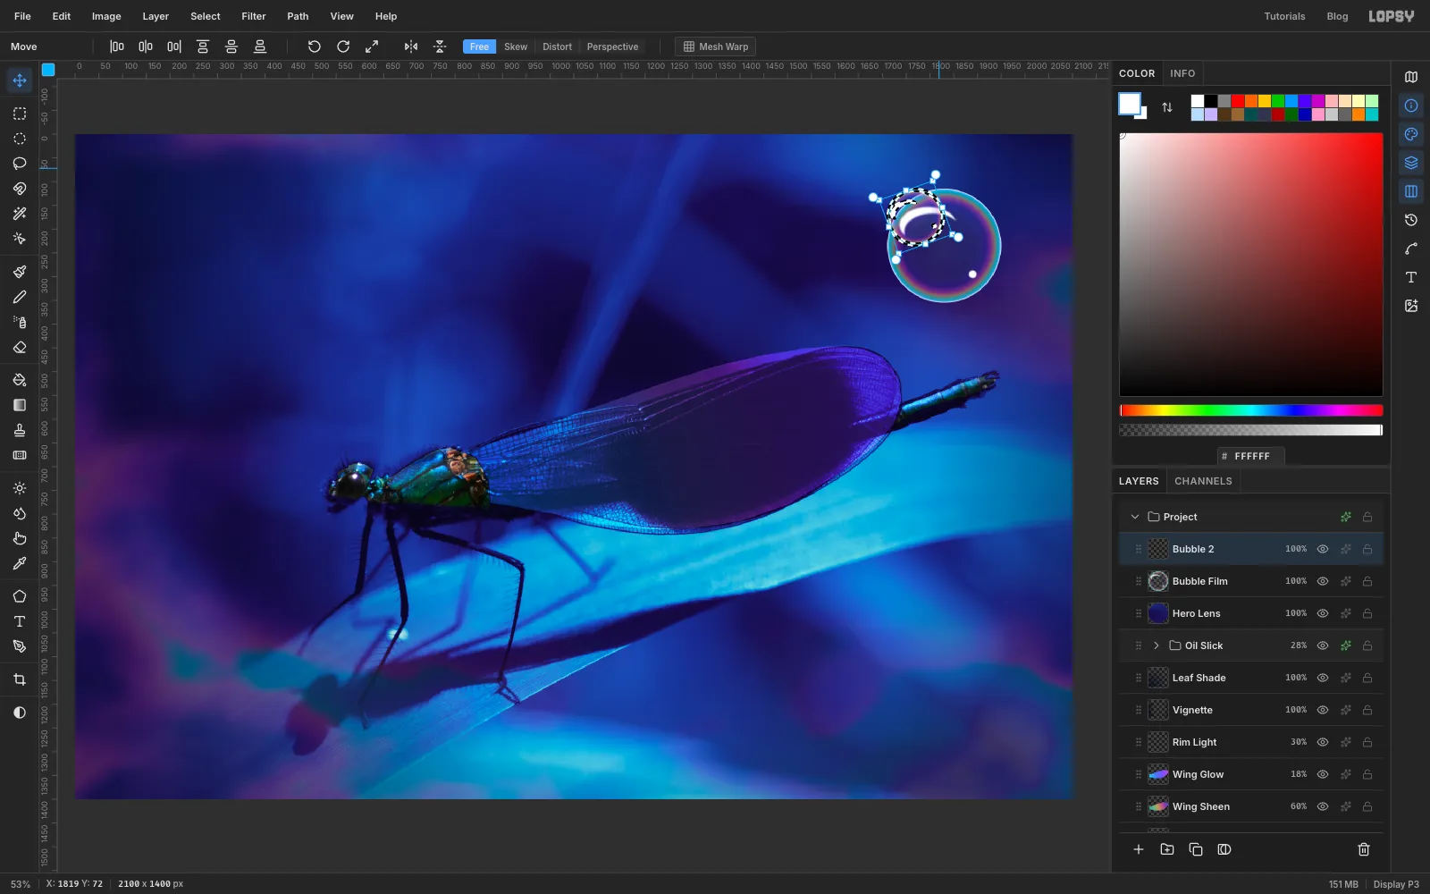Image resolution: width=1430 pixels, height=894 pixels.
Task: Click the Polygon shape tool
Action: point(20,596)
